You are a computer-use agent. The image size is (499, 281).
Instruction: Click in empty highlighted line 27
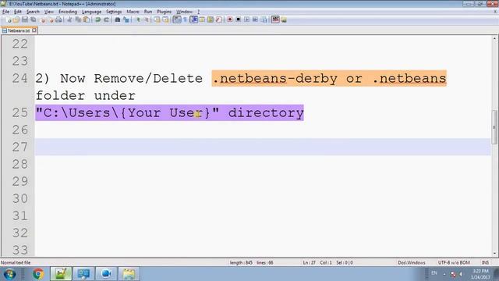coord(263,147)
